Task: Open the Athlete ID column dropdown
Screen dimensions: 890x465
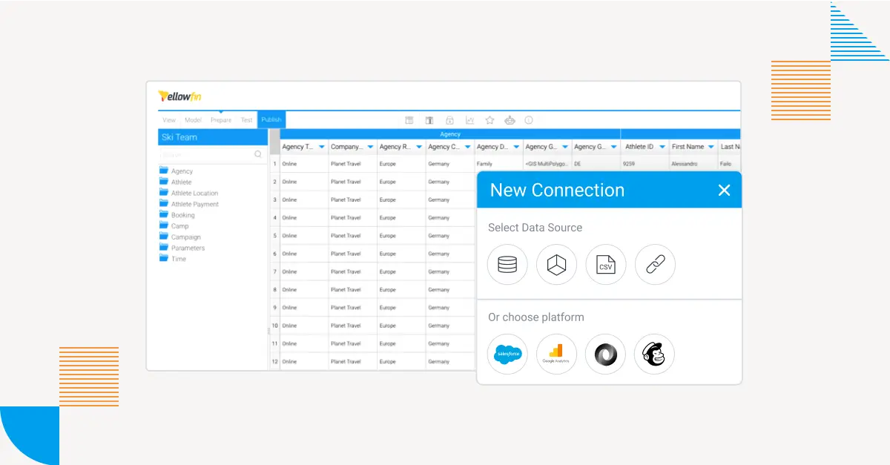Action: coord(662,147)
